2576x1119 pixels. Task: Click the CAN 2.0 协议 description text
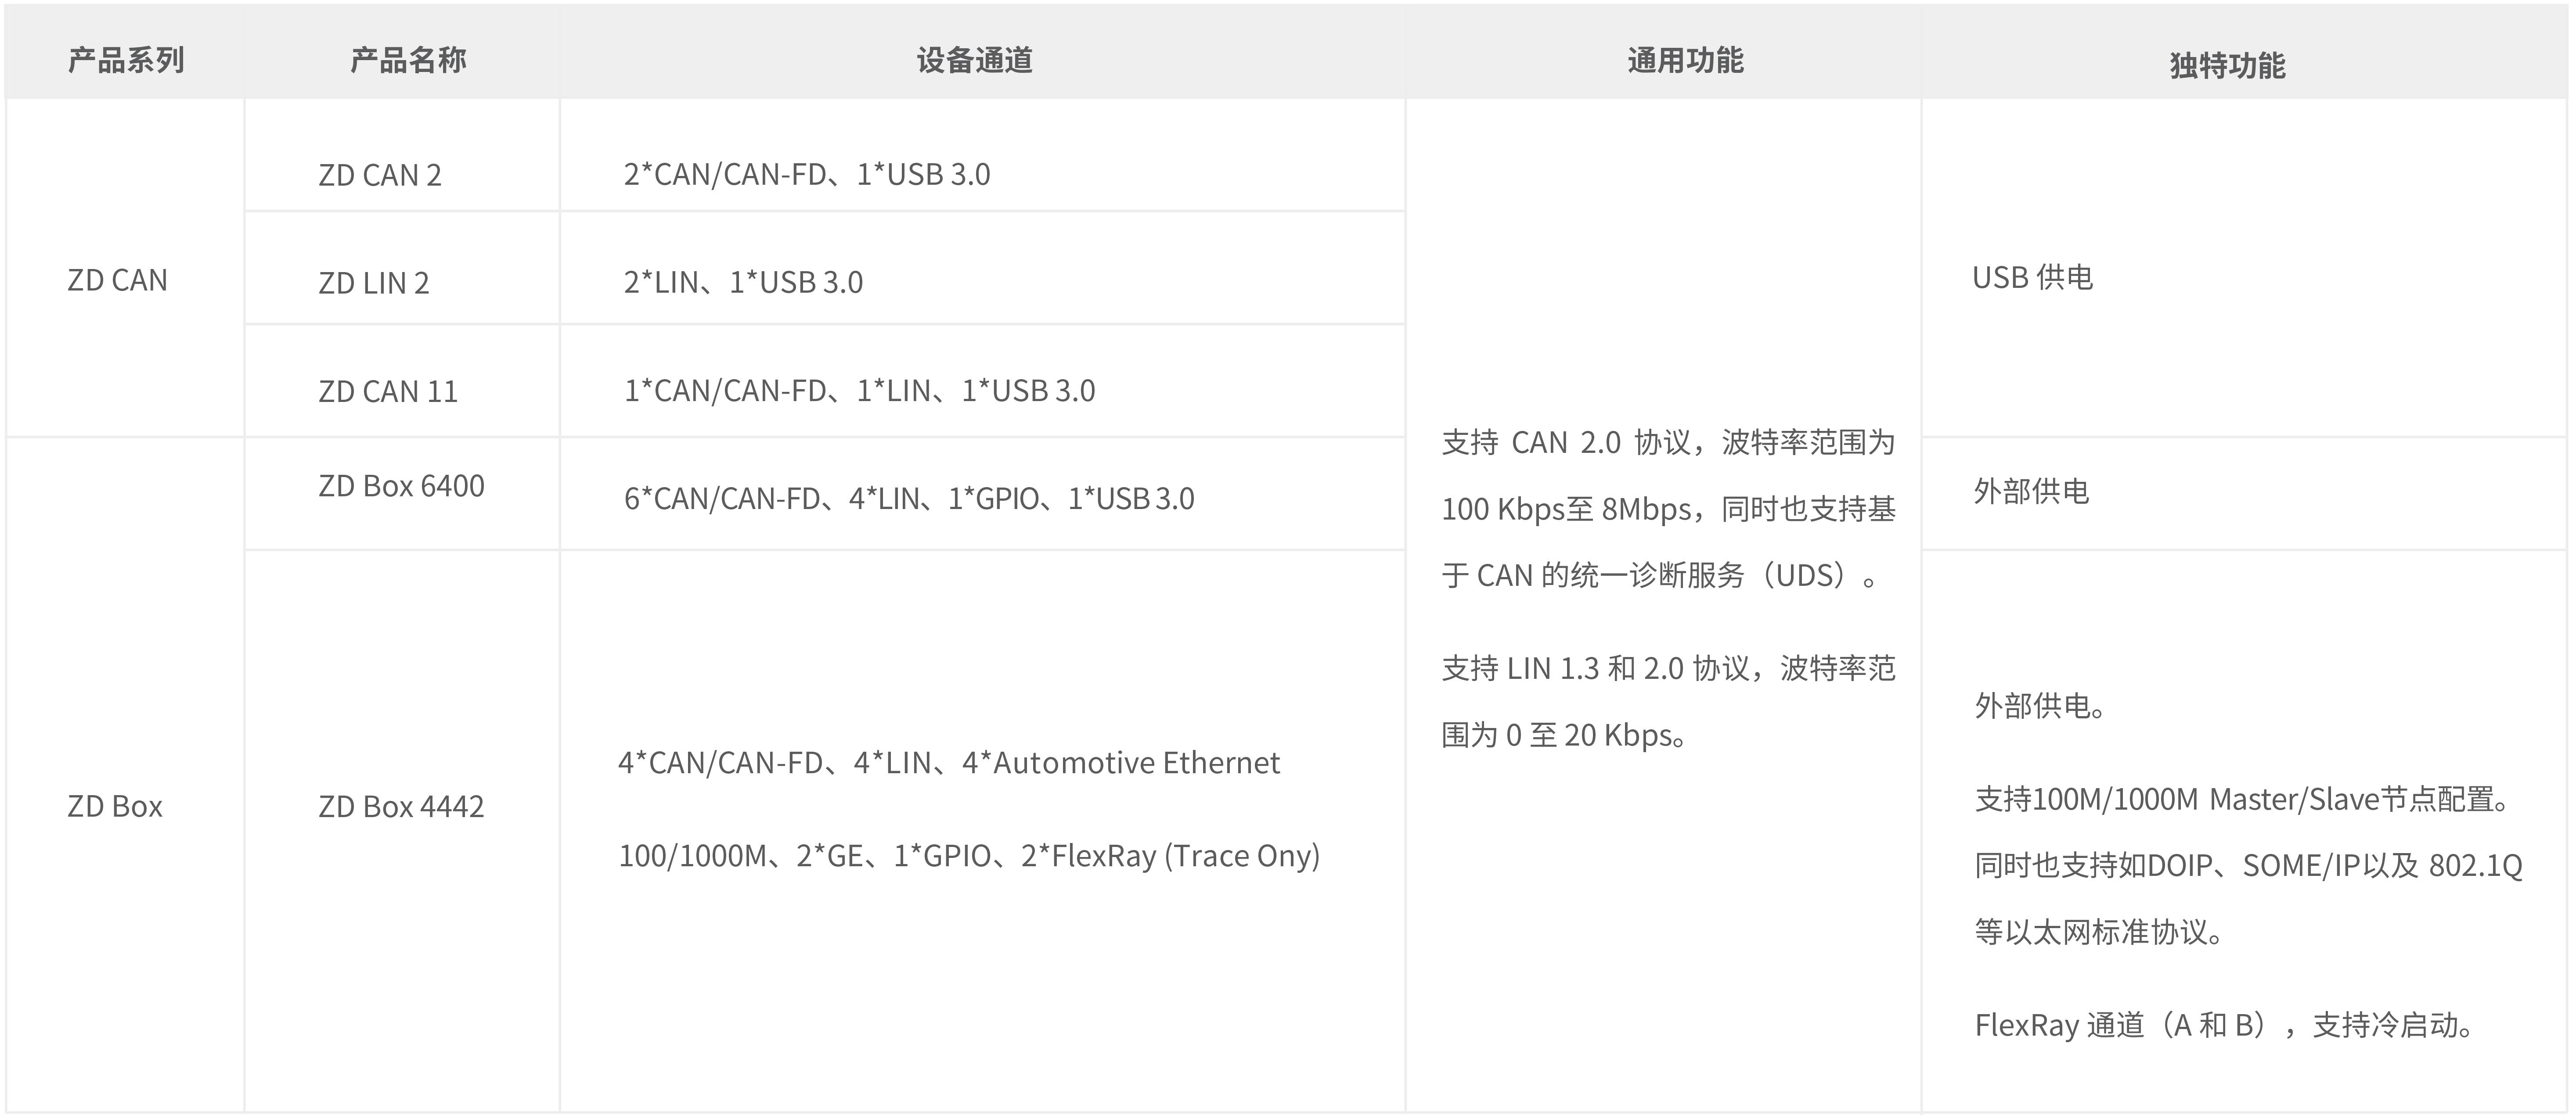pos(1668,443)
